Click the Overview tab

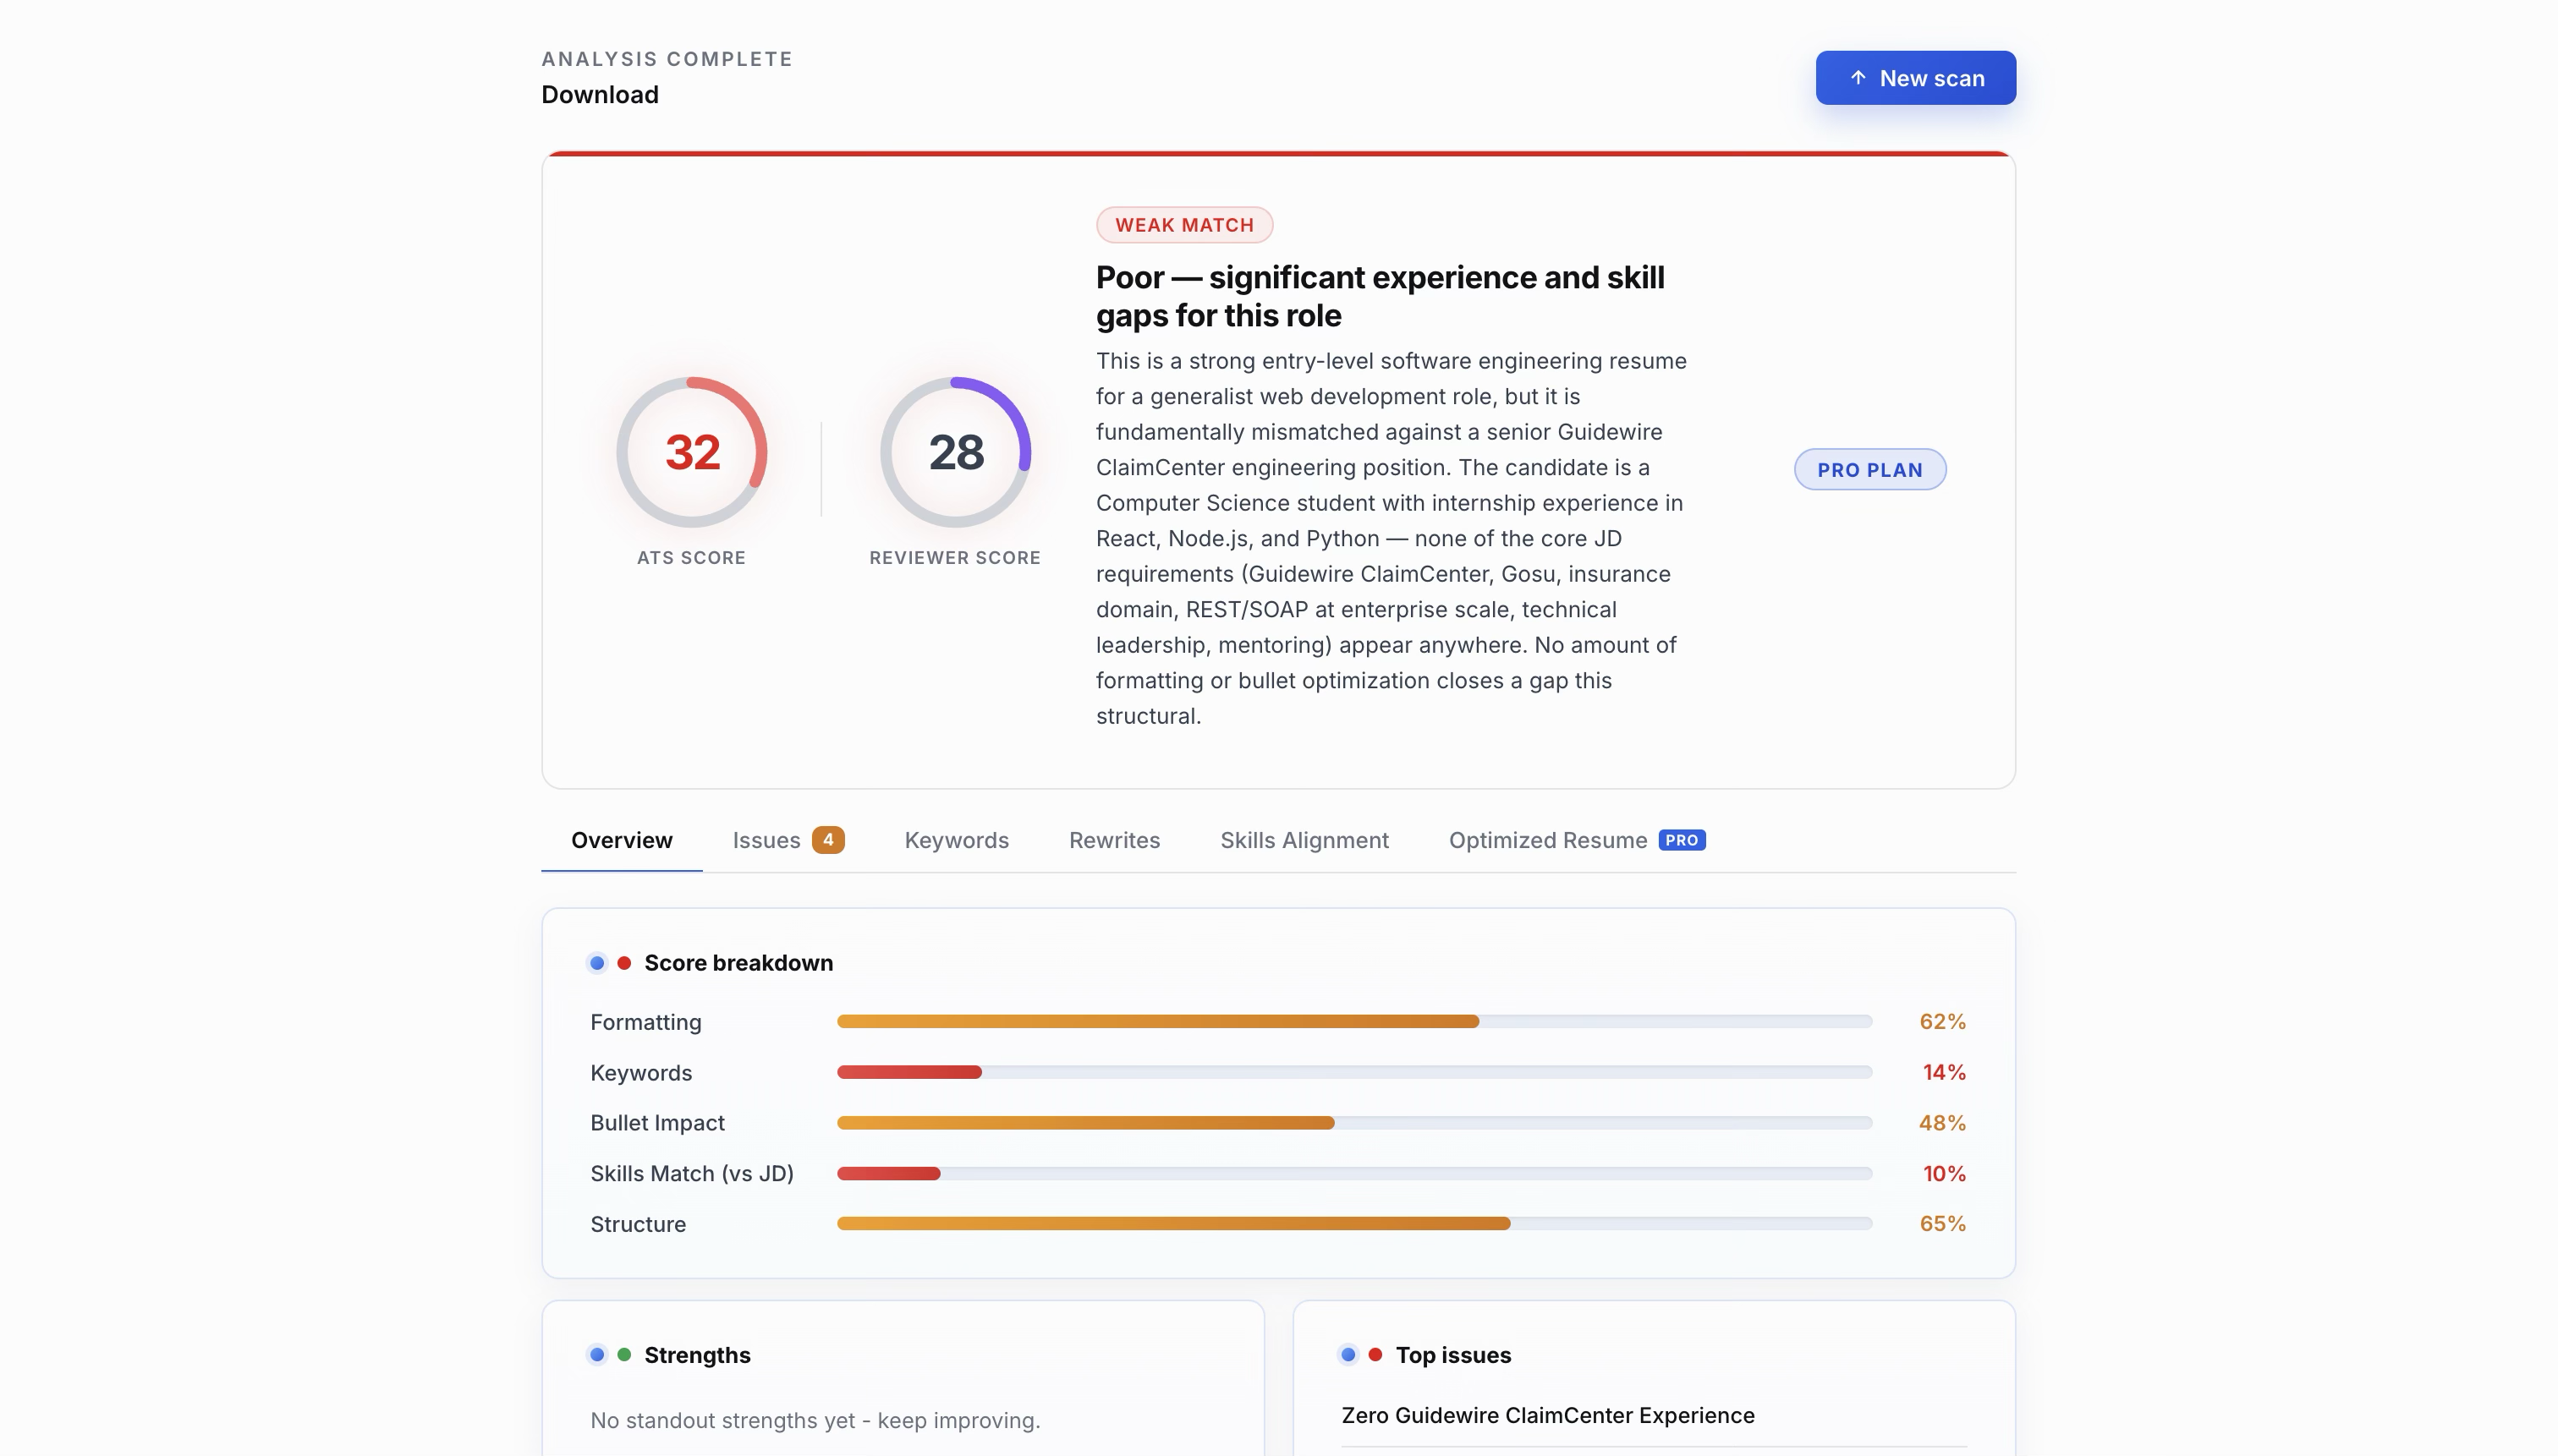tap(621, 840)
